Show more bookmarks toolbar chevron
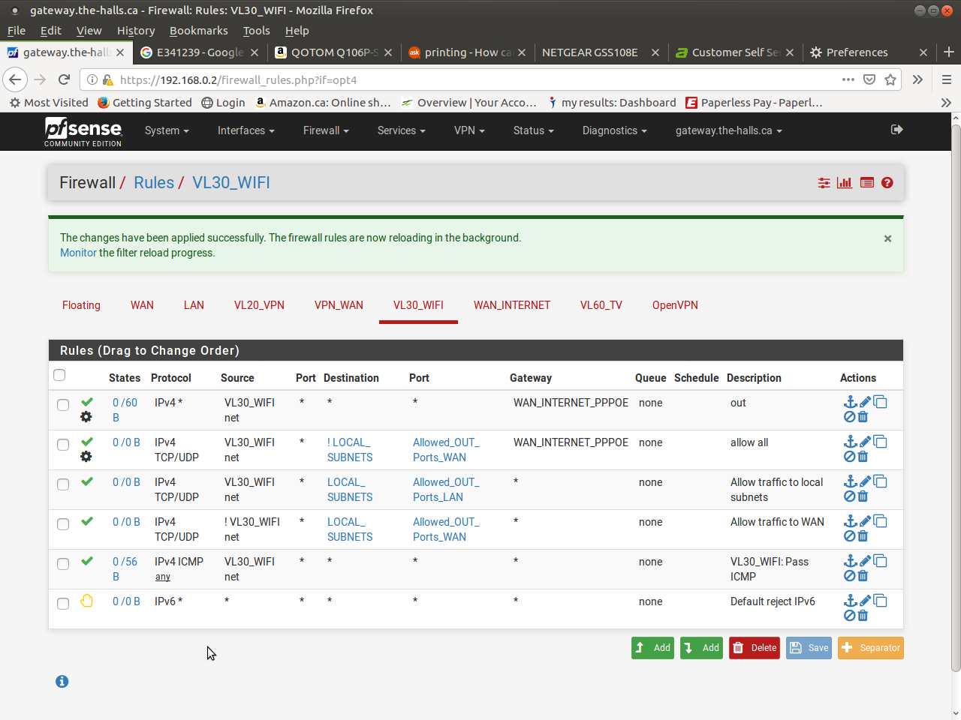 [x=945, y=103]
